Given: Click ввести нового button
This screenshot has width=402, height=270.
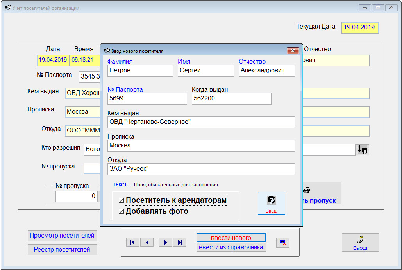Looking at the screenshot, I should click(231, 238).
